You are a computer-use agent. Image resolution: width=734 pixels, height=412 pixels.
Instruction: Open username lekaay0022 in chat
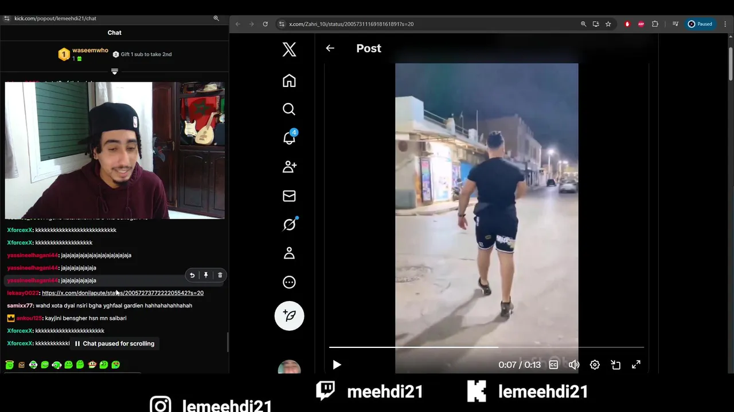coord(23,293)
